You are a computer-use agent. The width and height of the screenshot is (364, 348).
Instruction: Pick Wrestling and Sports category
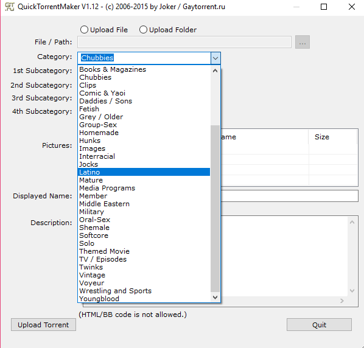coord(144,291)
